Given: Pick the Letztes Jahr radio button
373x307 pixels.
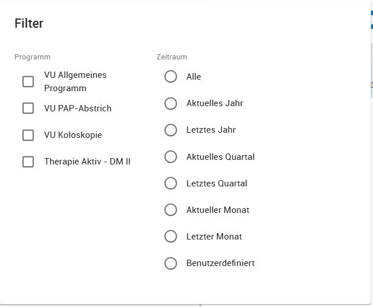Looking at the screenshot, I should pos(170,130).
